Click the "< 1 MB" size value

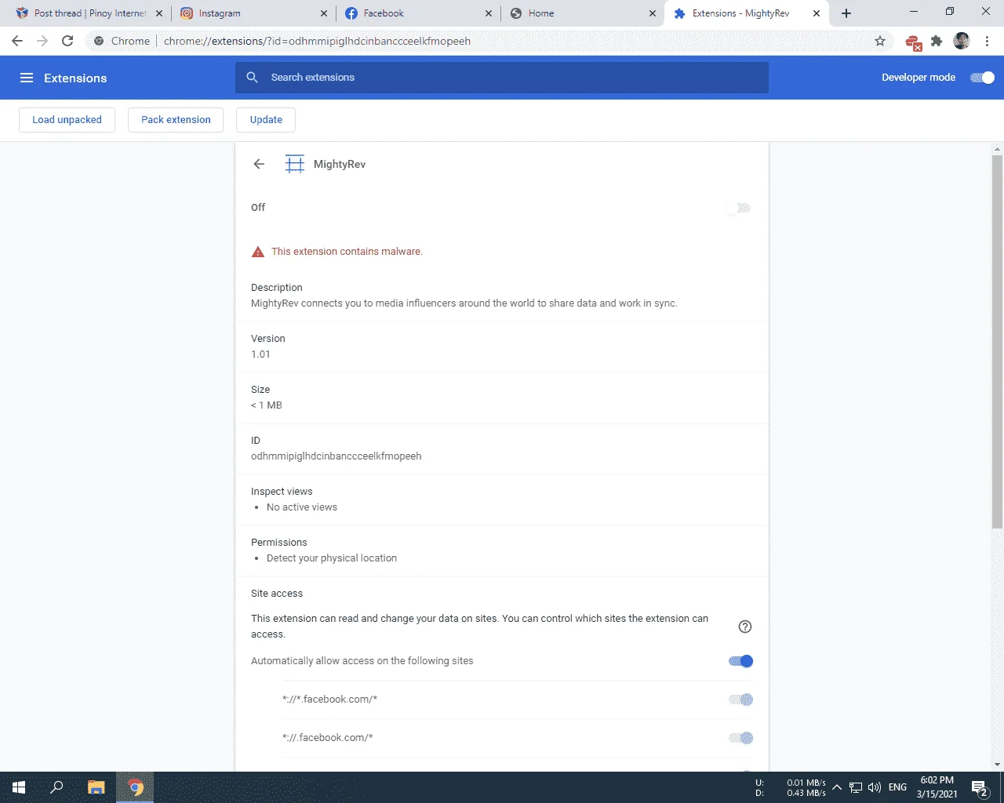click(267, 405)
